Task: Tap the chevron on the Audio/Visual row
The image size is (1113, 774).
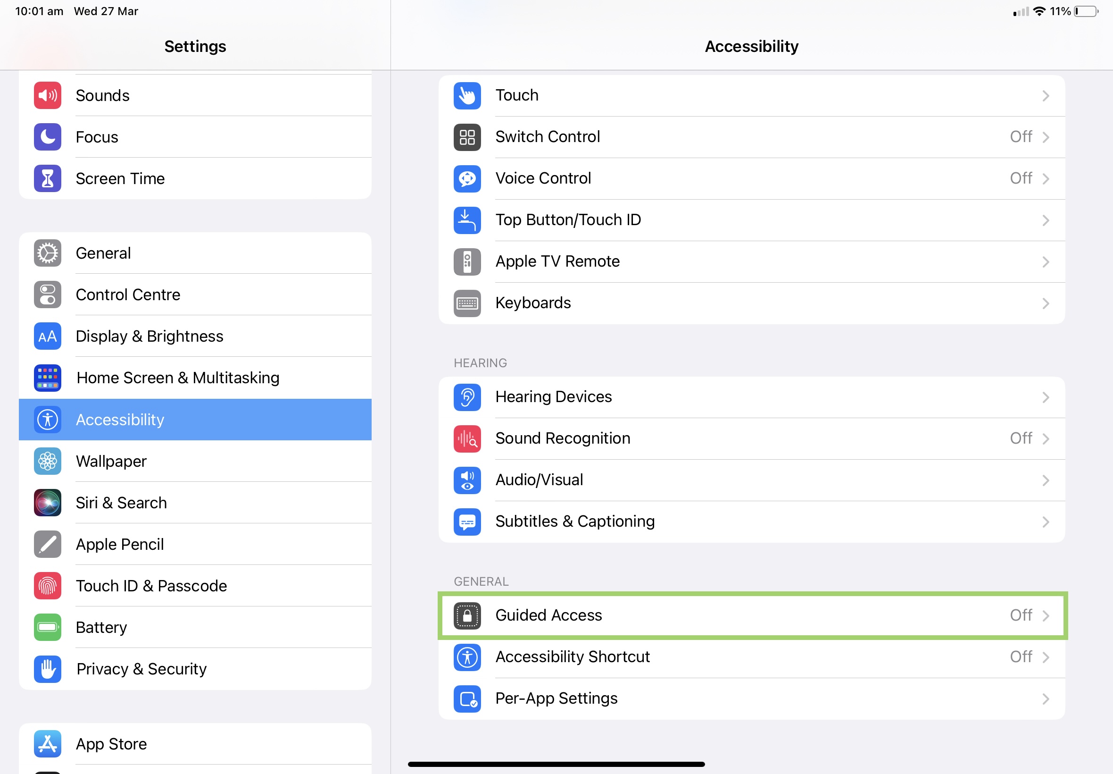Action: click(1046, 480)
